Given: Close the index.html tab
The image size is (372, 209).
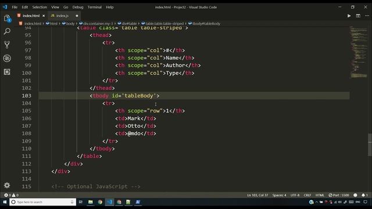Looking at the screenshot, I should [44, 16].
